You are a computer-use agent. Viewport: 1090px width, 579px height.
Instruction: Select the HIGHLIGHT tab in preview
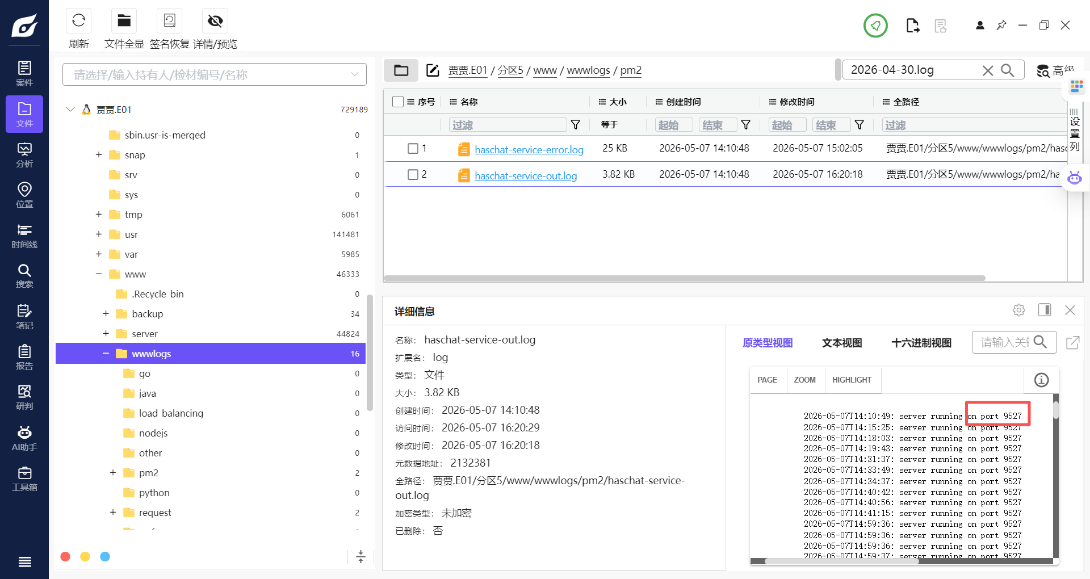852,380
